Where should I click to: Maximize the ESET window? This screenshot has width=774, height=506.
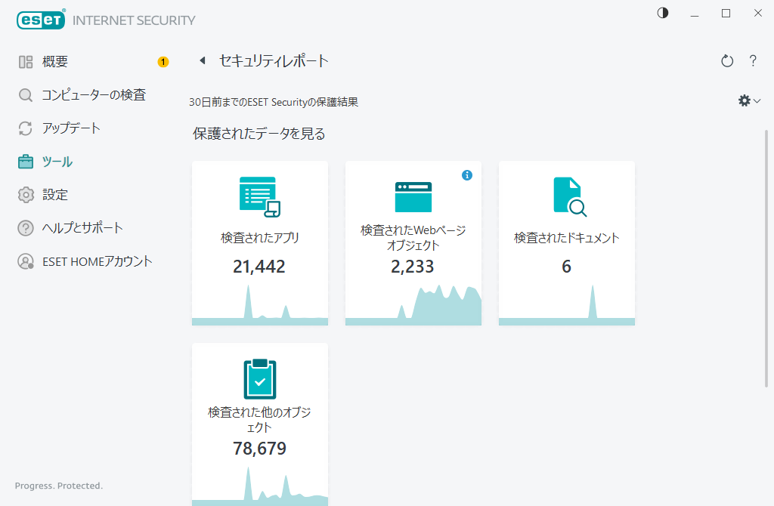tap(726, 14)
